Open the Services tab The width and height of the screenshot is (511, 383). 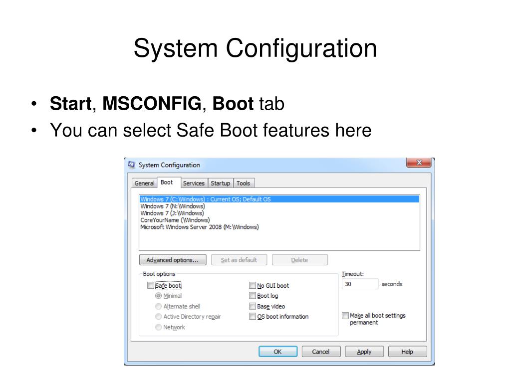pos(194,183)
